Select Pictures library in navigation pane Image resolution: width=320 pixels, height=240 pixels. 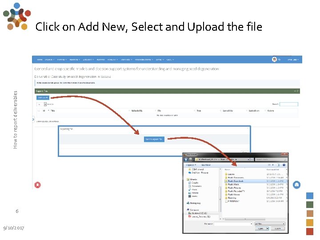[x=193, y=193]
